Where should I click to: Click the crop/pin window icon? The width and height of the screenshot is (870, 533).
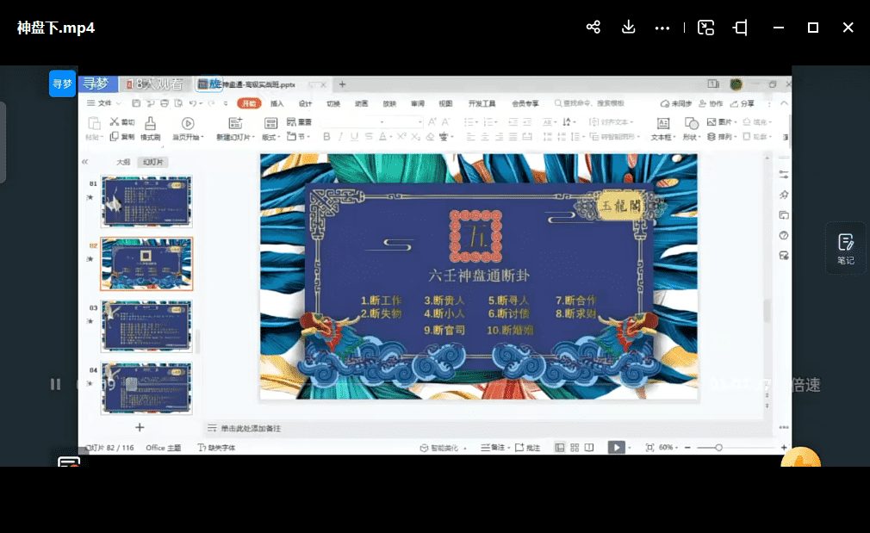coord(740,28)
